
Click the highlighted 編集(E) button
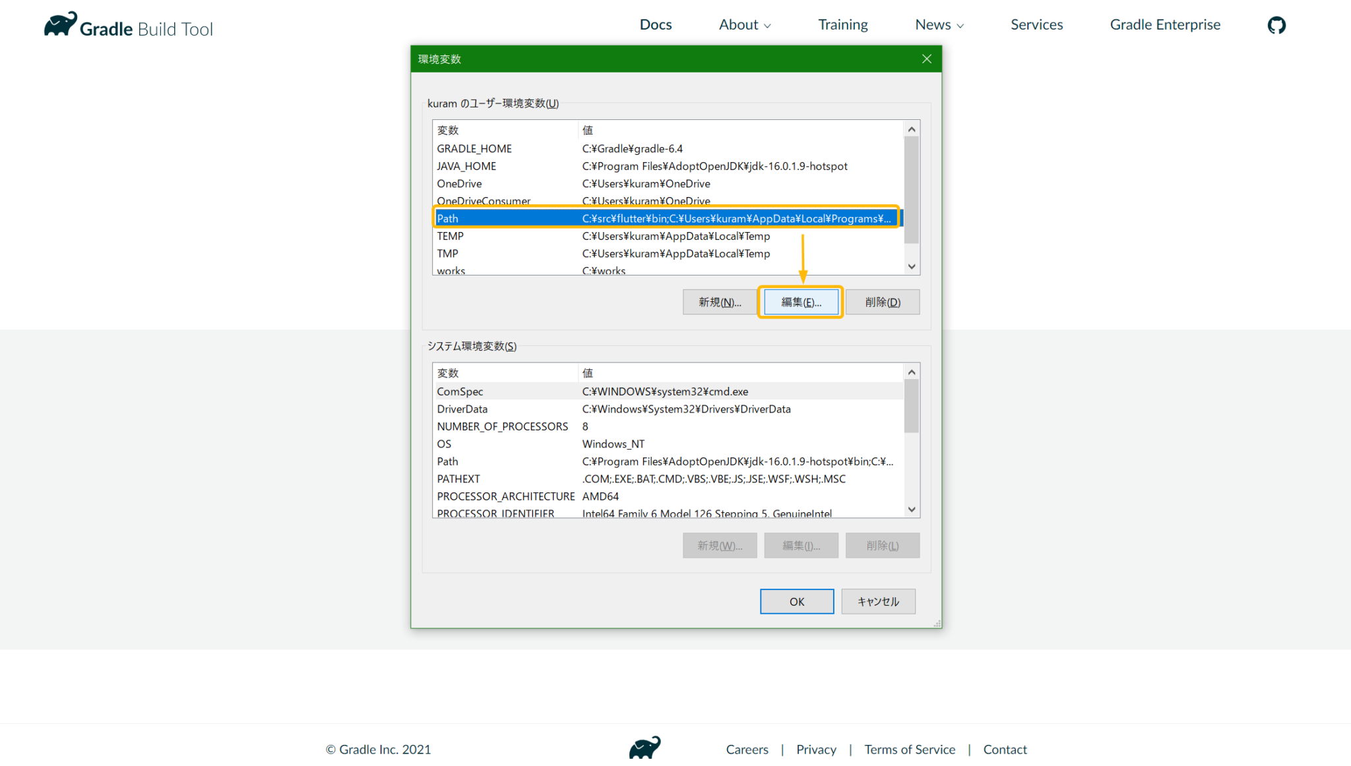tap(800, 302)
